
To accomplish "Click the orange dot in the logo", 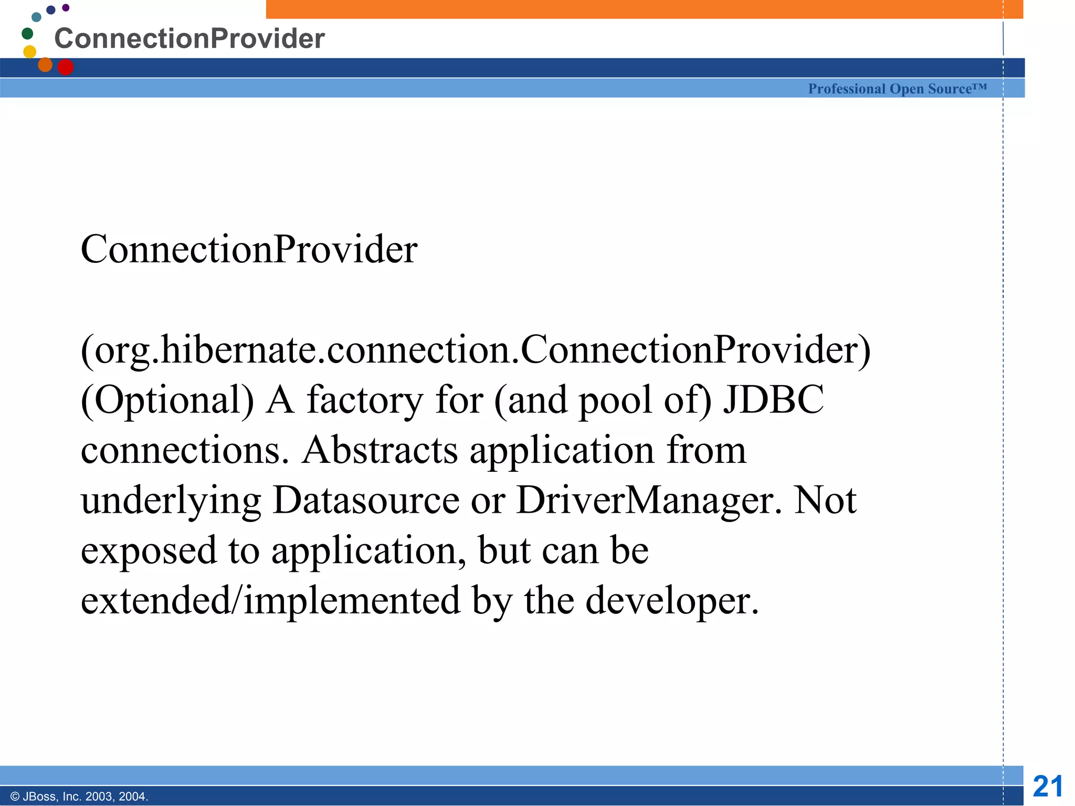I will point(45,65).
